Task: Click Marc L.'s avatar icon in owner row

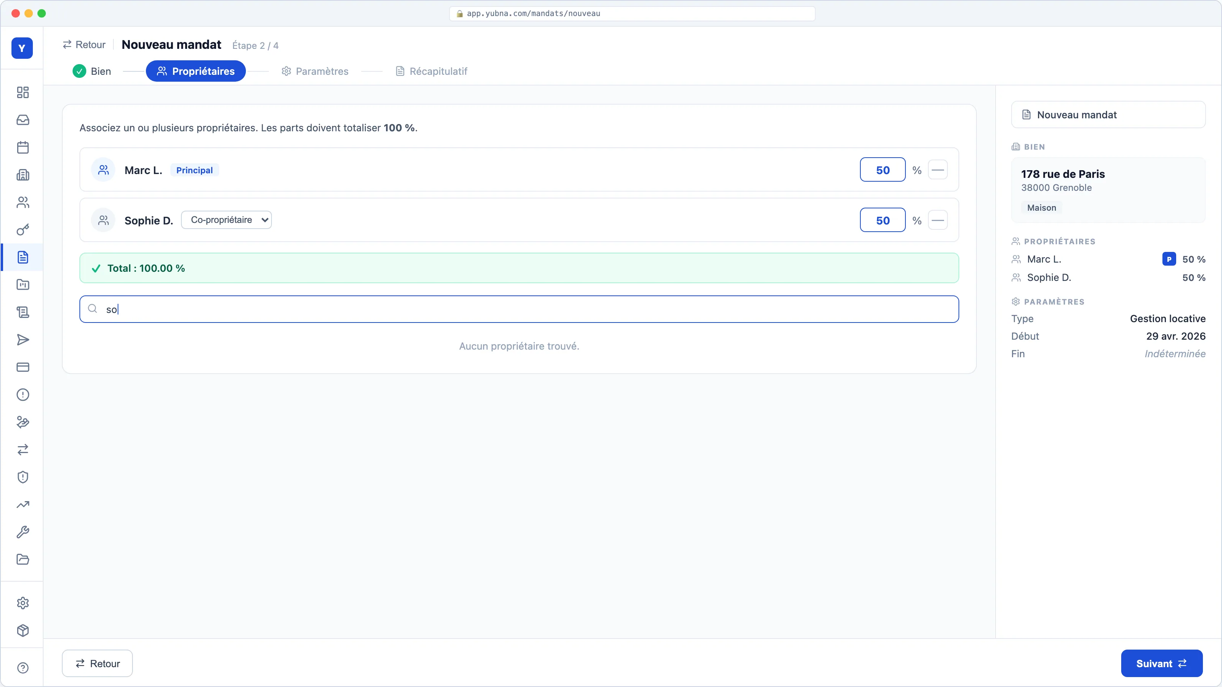Action: coord(103,170)
